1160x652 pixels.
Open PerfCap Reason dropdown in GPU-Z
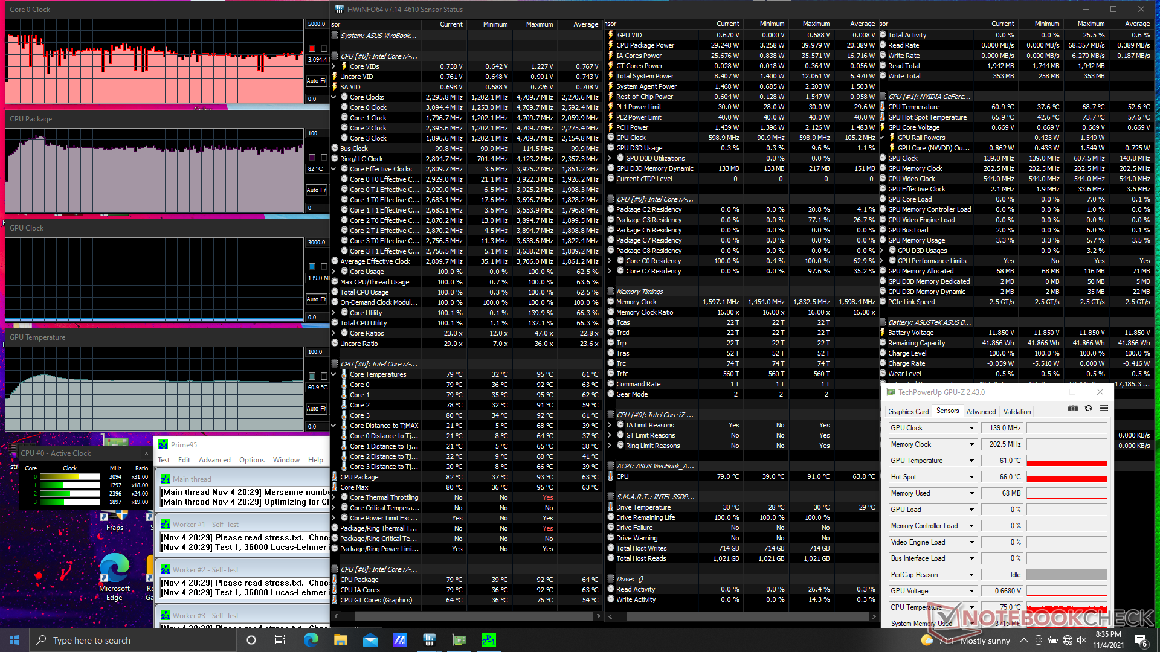pos(971,575)
